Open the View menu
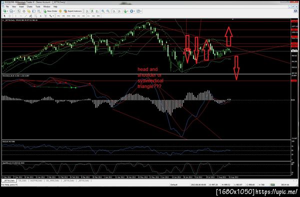Image resolution: width=300 pixels, height=197 pixels. click(x=14, y=6)
